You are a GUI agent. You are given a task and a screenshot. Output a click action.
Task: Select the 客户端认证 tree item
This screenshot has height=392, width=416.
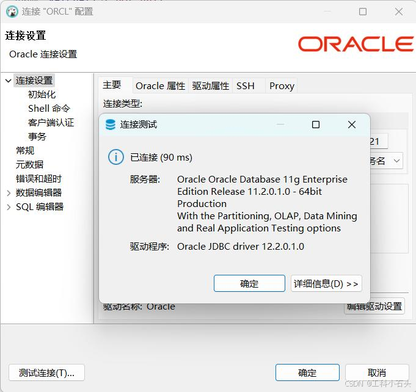click(x=51, y=123)
